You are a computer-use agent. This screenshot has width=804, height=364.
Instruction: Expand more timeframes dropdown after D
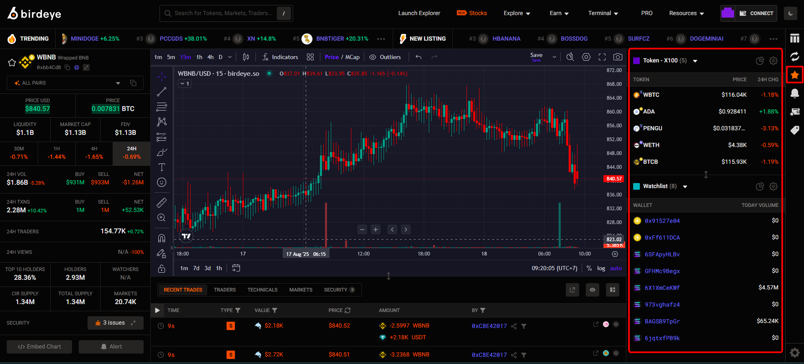tap(229, 57)
